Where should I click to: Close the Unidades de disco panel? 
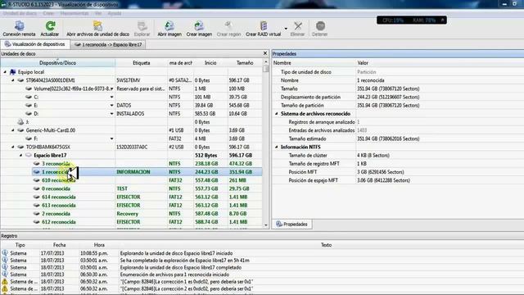point(265,53)
